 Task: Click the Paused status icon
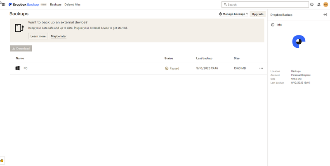[x=167, y=68]
